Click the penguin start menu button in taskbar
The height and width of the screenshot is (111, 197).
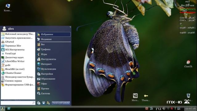[x=2, y=109]
